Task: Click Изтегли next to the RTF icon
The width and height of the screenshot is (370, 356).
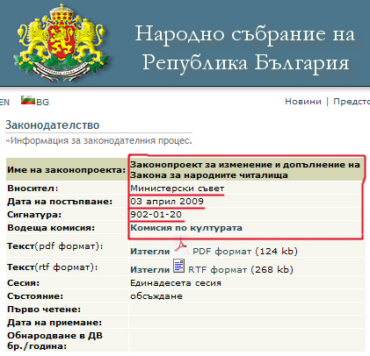Action: [x=150, y=269]
